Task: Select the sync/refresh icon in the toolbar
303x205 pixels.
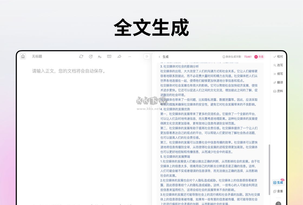Action: 81,57
